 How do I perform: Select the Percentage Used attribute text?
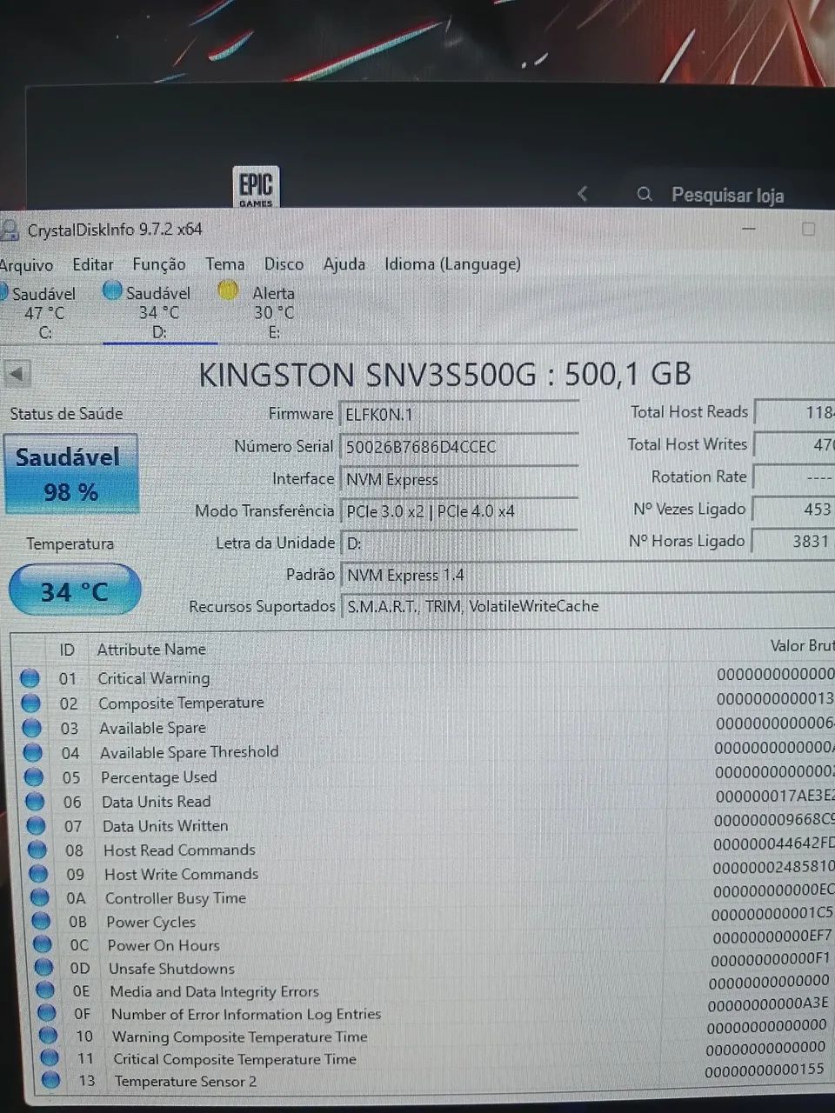tap(159, 777)
